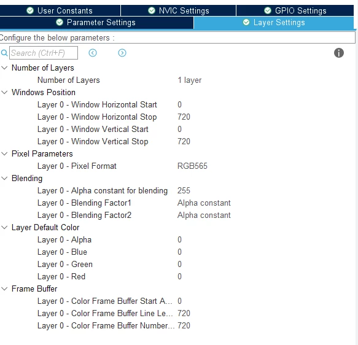Select 'Layer 0 - Blending Factor2' row label

84,215
